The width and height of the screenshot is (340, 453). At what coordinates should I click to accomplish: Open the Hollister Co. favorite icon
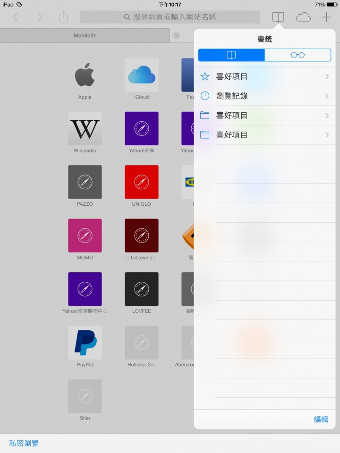141,343
